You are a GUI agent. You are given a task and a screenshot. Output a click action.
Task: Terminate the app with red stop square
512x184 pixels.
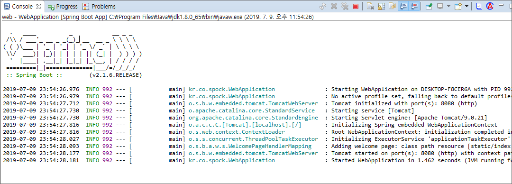point(356,6)
